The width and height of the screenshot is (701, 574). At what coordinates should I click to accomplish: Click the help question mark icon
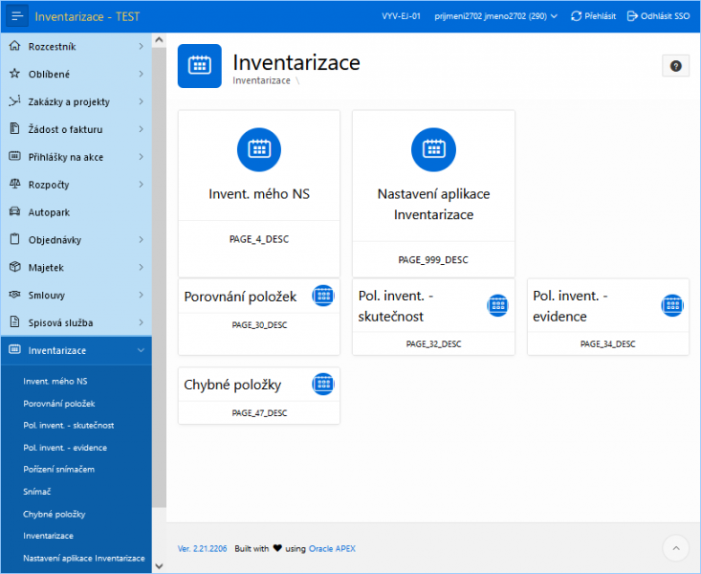click(675, 66)
